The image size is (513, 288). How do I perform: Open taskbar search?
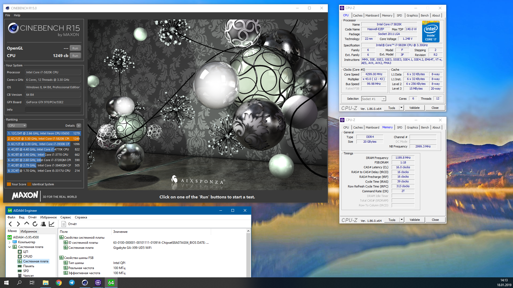[19, 283]
